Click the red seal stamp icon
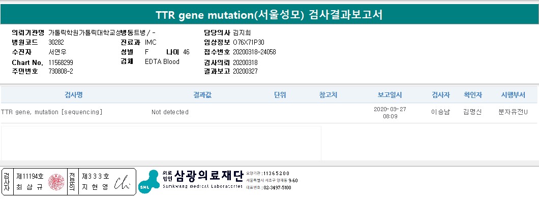Viewport: 539px width, 201px height. tap(56, 182)
